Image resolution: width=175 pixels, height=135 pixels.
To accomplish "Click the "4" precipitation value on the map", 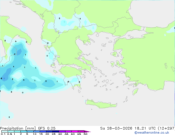I will tap(14, 67).
